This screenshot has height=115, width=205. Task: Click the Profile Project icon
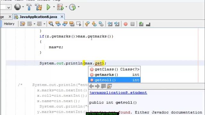(72, 7)
